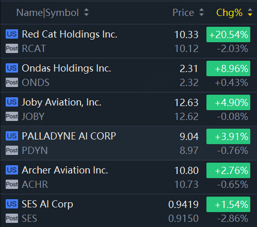Click Post badge next to RCAT

click(x=12, y=48)
